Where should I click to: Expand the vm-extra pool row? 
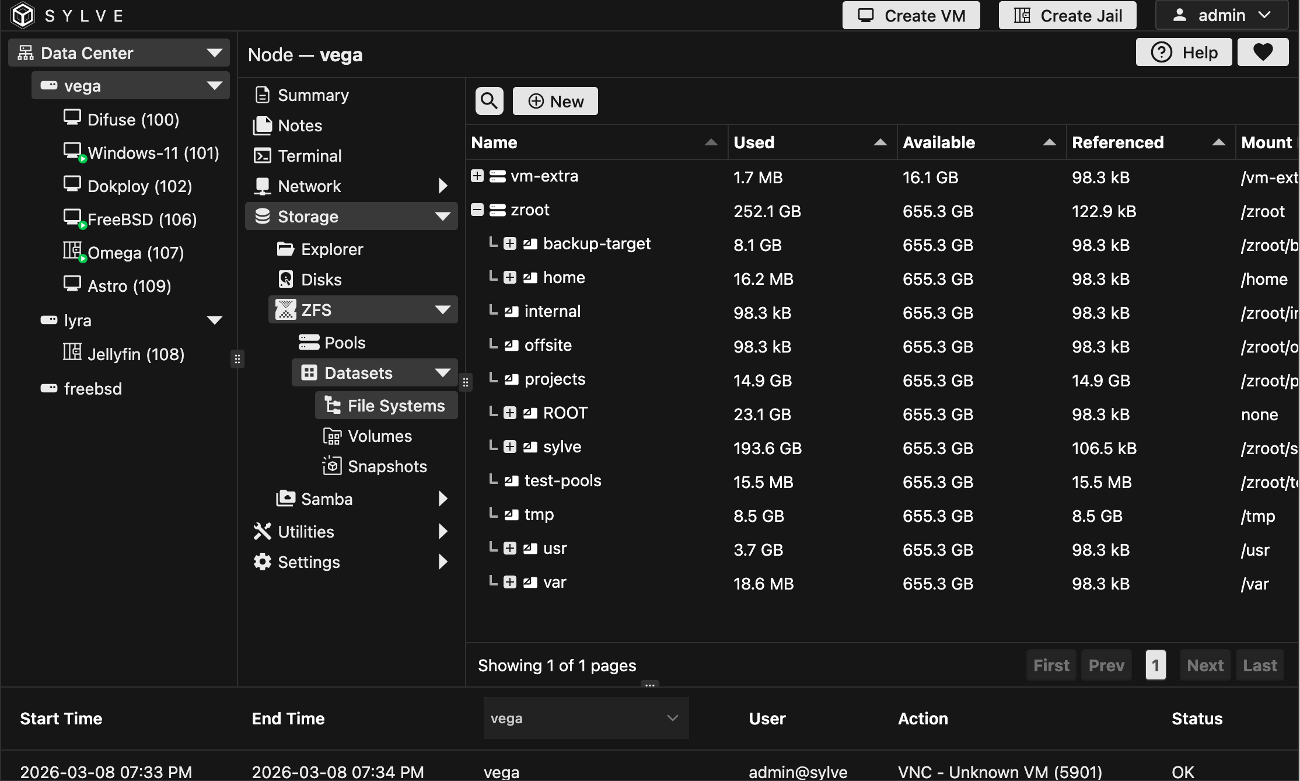click(x=477, y=176)
